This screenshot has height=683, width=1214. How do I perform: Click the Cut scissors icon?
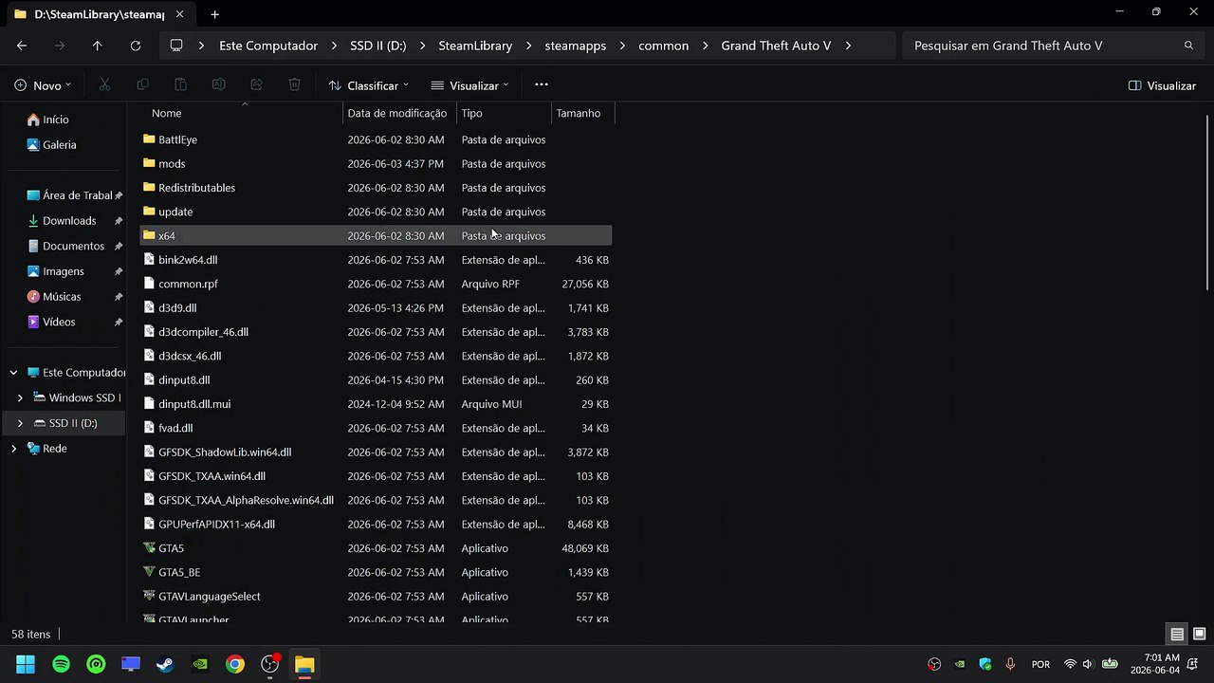coord(105,85)
